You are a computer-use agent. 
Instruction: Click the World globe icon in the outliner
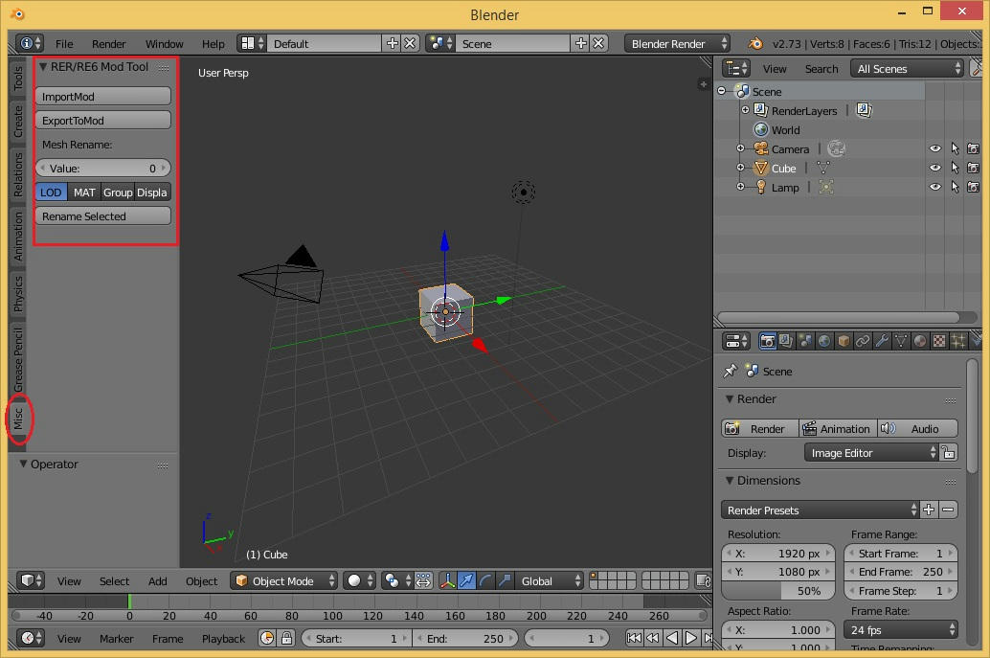coord(761,129)
